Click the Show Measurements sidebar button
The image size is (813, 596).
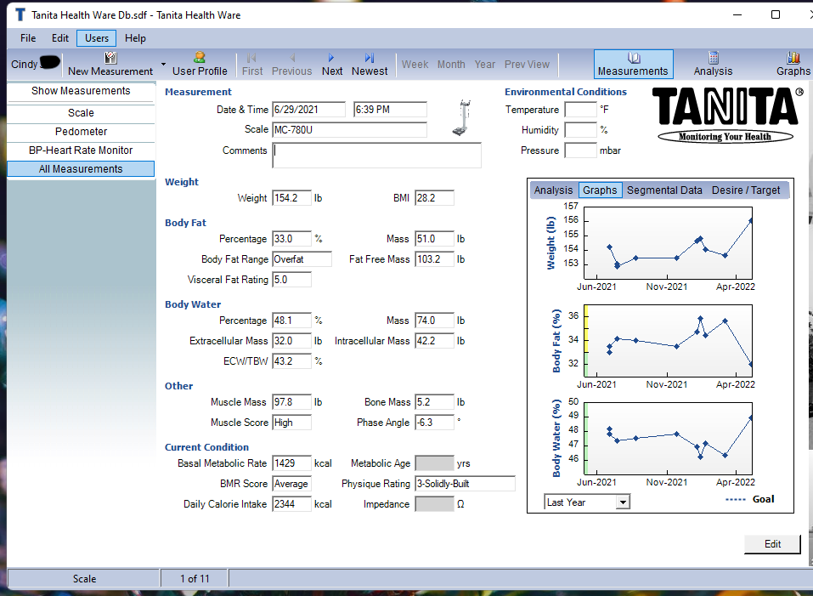(x=81, y=91)
